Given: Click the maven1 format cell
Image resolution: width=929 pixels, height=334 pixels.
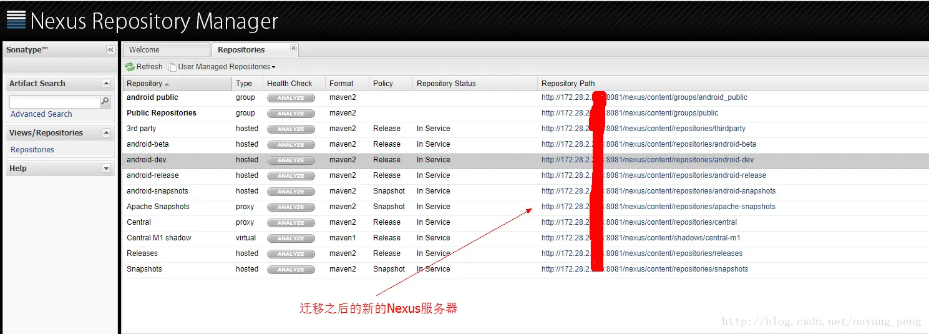Looking at the screenshot, I should tap(343, 238).
